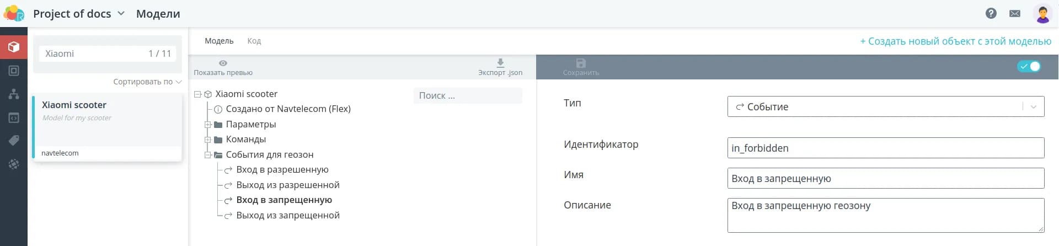Select Выход из запрещенной tree event
Image resolution: width=1059 pixels, height=246 pixels.
[287, 215]
